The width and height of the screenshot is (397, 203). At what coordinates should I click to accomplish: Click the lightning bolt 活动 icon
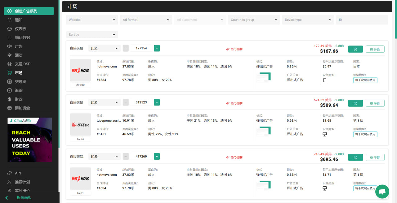[x=10, y=55]
